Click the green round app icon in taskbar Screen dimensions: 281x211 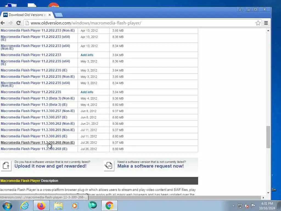point(92,206)
